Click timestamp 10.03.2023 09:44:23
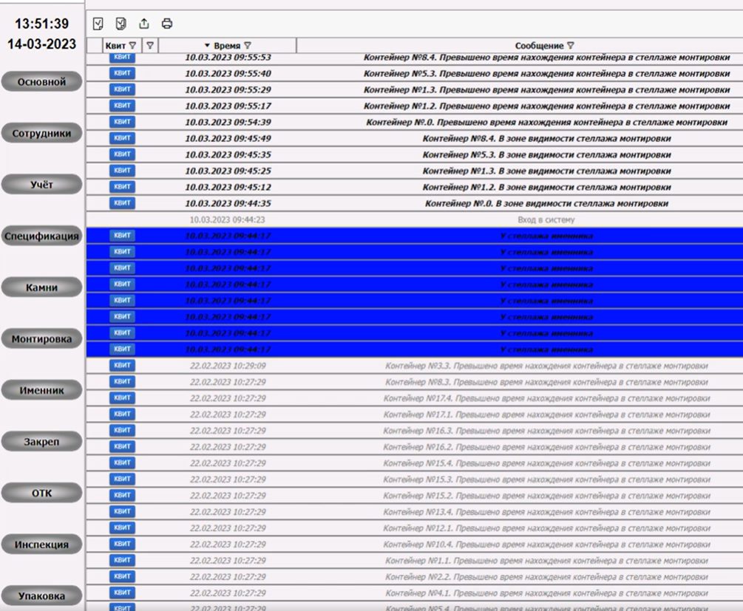Image resolution: width=743 pixels, height=611 pixels. click(228, 219)
